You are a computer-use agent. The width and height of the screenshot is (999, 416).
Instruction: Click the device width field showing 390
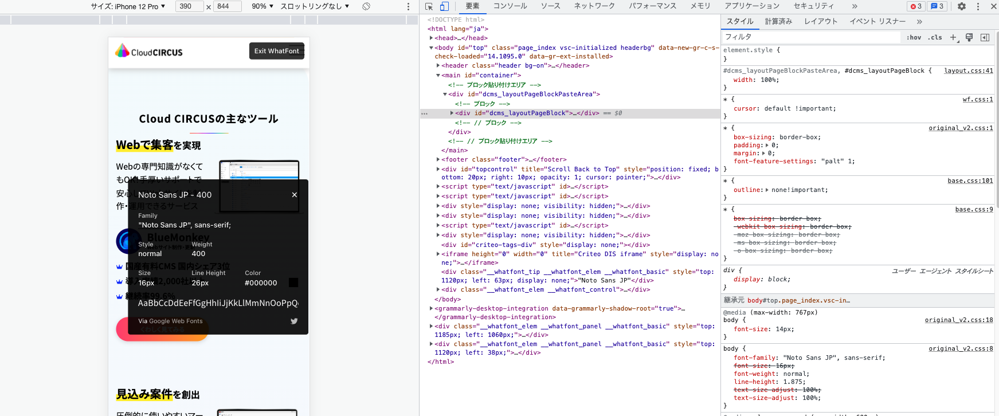(x=189, y=6)
